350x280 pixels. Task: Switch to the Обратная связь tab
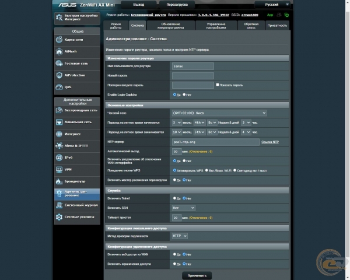coord(251,26)
